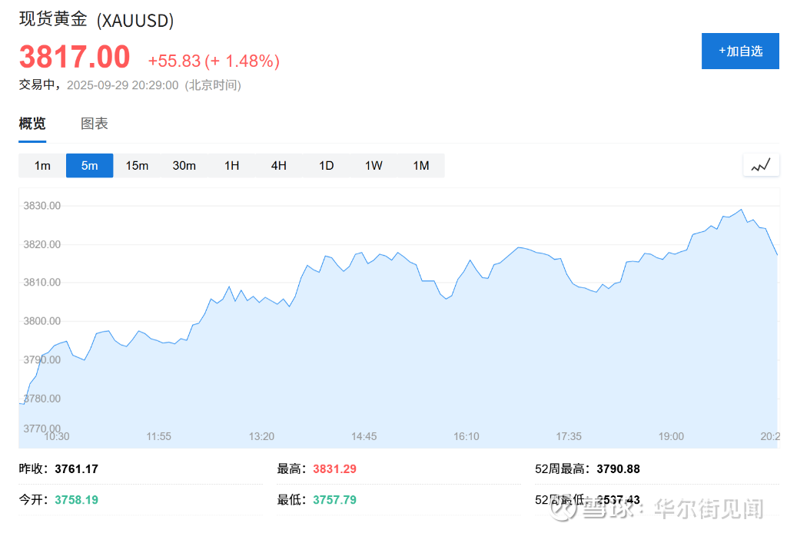Select the 1M monthly timeframe
Viewport: 787px width, 533px height.
(421, 166)
